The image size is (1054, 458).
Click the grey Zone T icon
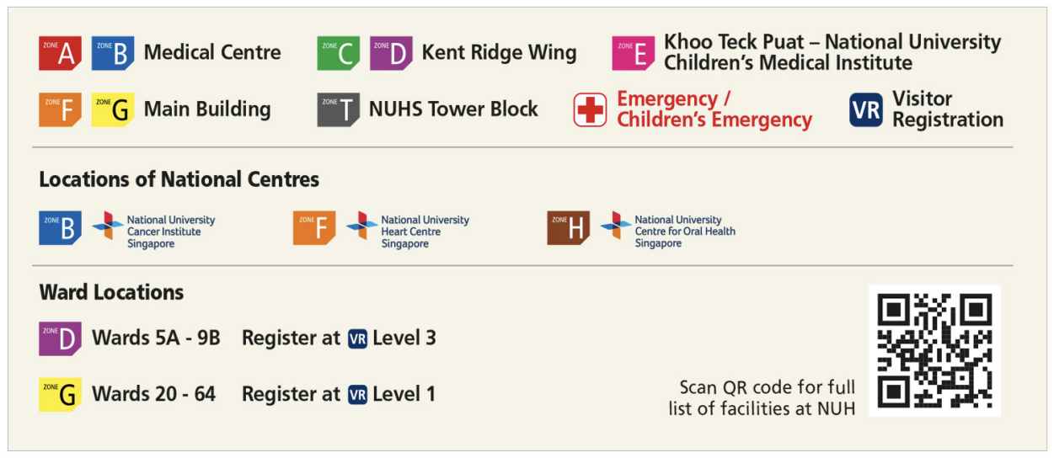pyautogui.click(x=339, y=109)
